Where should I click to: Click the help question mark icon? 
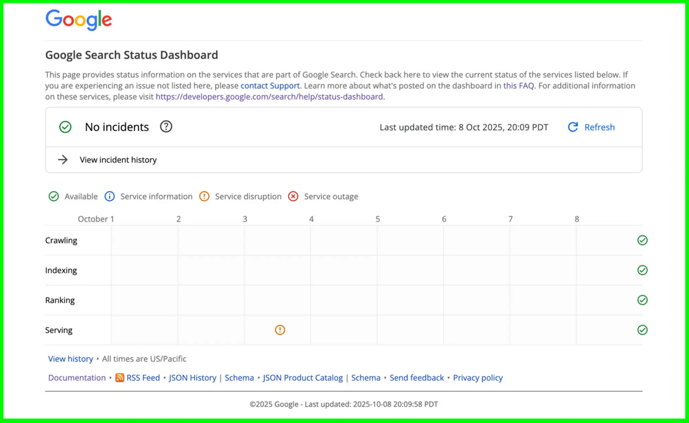(x=166, y=127)
